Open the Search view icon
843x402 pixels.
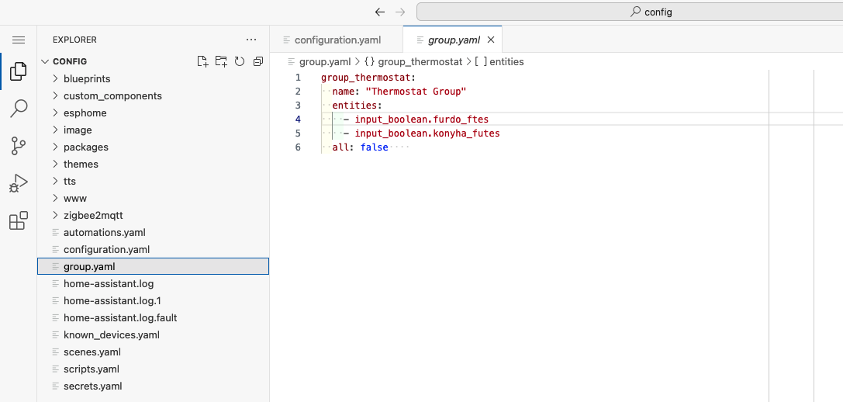(x=19, y=109)
